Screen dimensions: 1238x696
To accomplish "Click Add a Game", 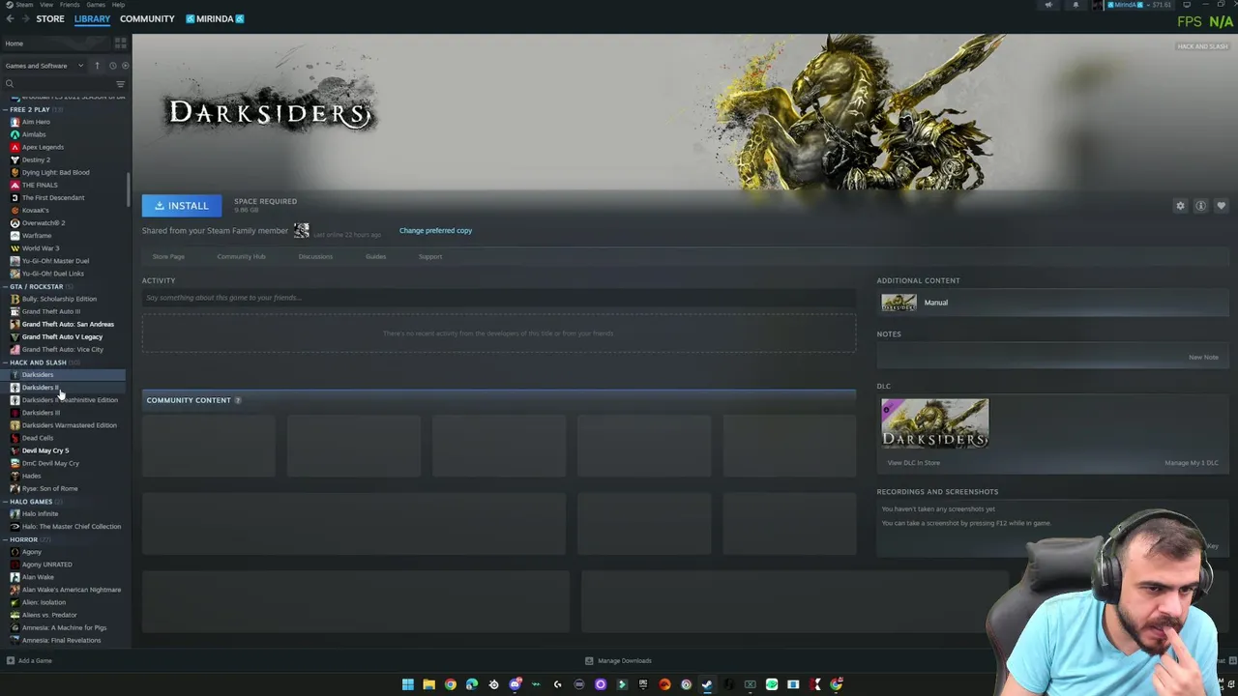I will [x=29, y=661].
